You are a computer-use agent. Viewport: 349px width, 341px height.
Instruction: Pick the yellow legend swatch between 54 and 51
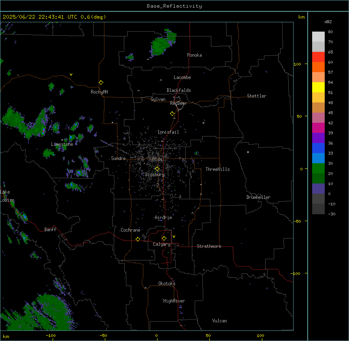(318, 87)
